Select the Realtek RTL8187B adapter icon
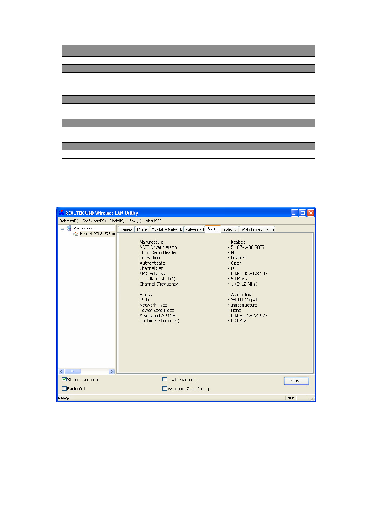The image size is (372, 526). pos(76,234)
